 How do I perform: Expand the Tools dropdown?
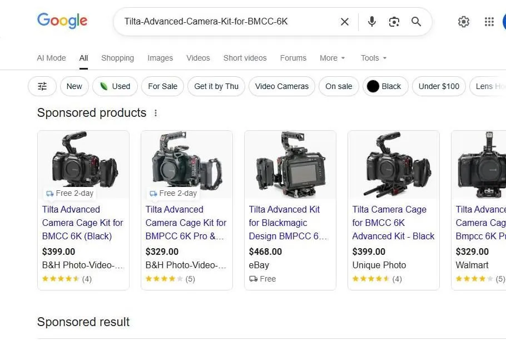[x=374, y=58]
